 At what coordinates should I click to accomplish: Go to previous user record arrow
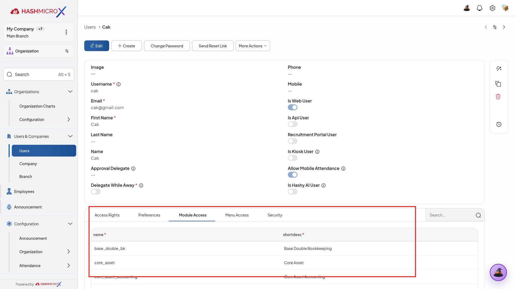486,27
